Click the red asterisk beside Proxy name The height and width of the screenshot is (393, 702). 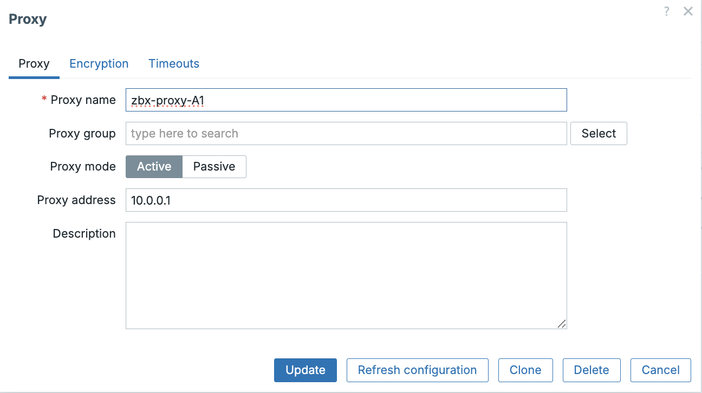[43, 100]
